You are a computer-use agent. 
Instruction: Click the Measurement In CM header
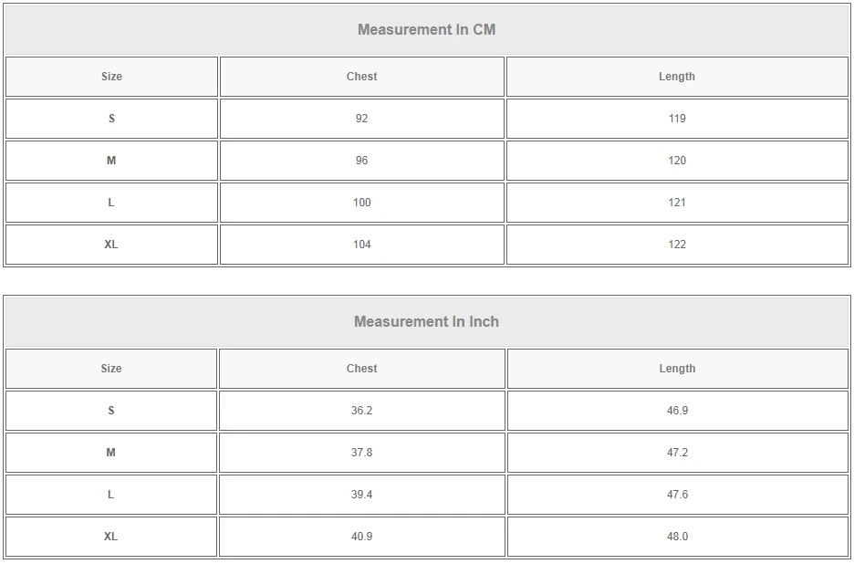point(426,29)
